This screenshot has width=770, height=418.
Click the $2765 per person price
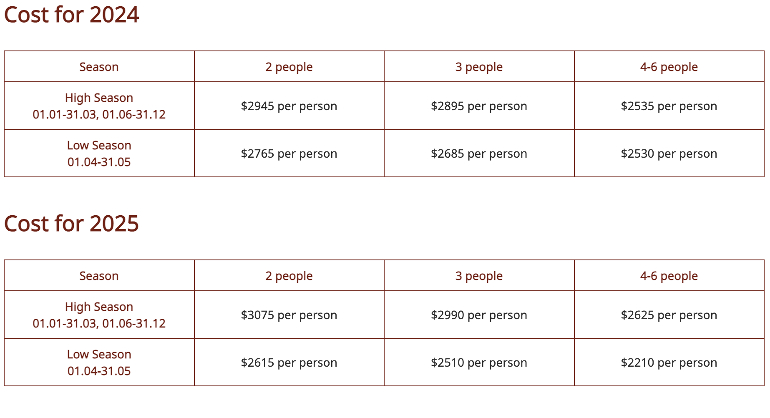289,154
